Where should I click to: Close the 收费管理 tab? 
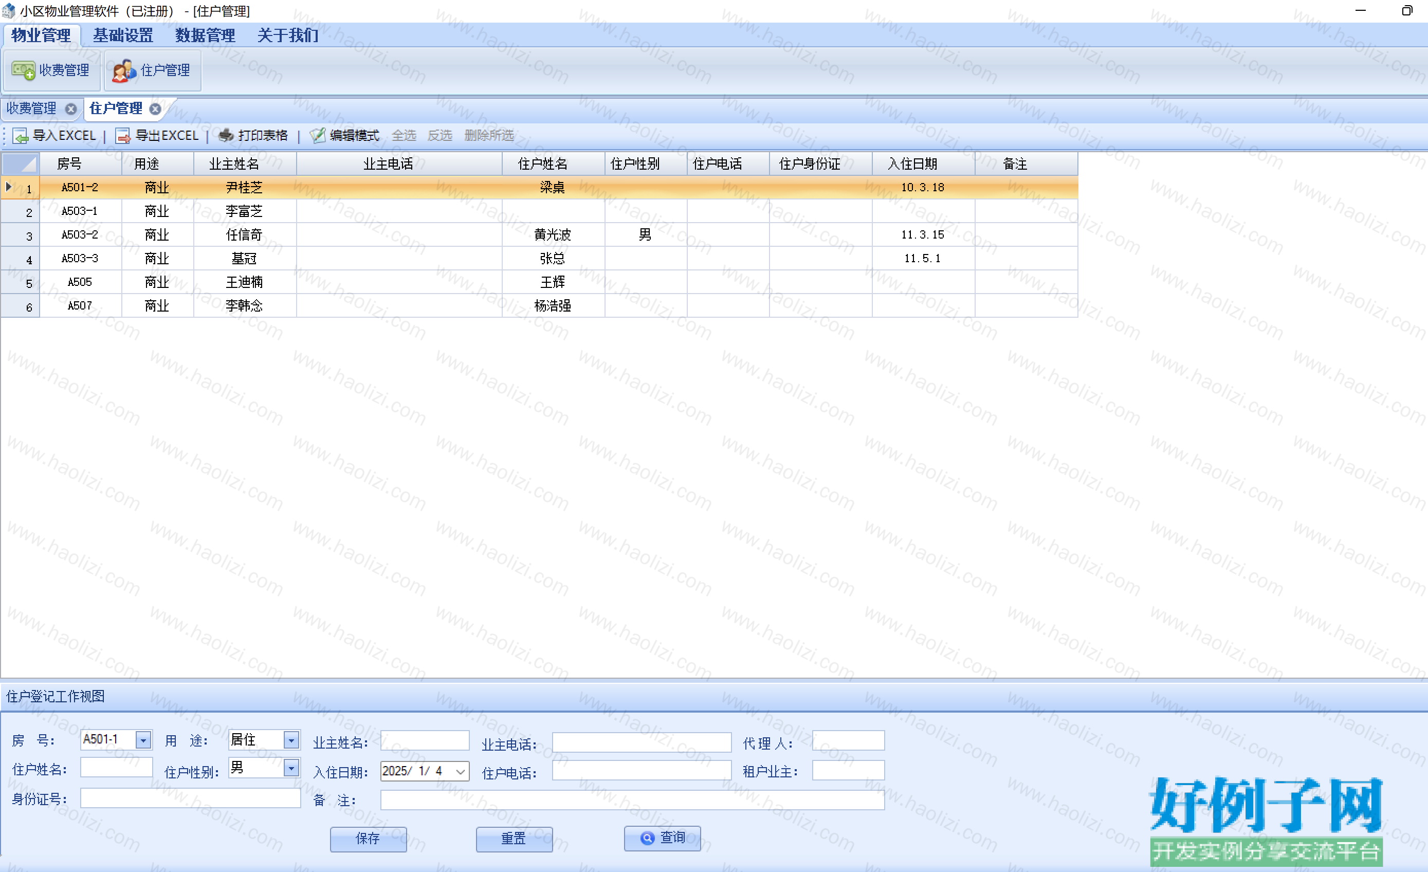coord(71,109)
